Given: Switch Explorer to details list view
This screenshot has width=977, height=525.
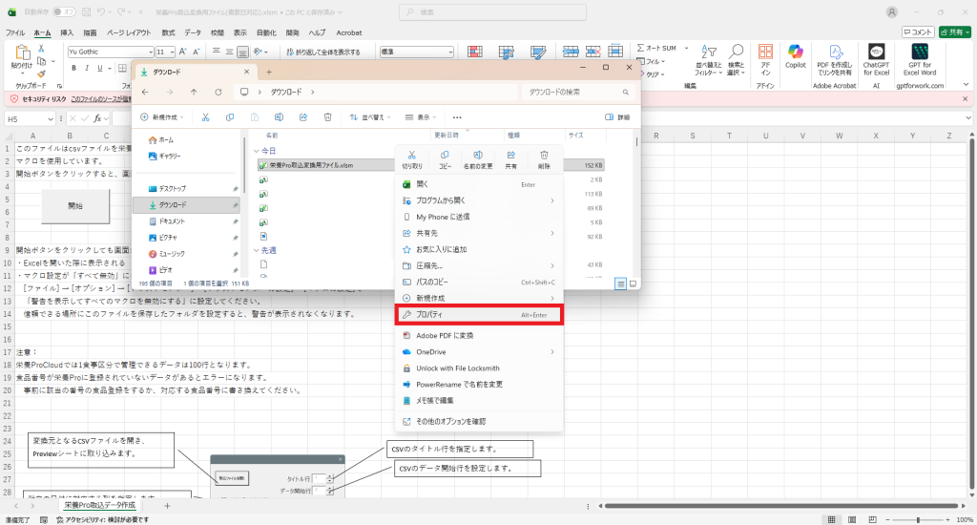Looking at the screenshot, I should point(620,283).
